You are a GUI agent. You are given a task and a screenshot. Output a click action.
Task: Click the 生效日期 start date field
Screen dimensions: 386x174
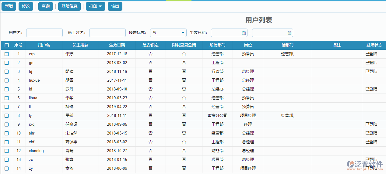coord(229,33)
